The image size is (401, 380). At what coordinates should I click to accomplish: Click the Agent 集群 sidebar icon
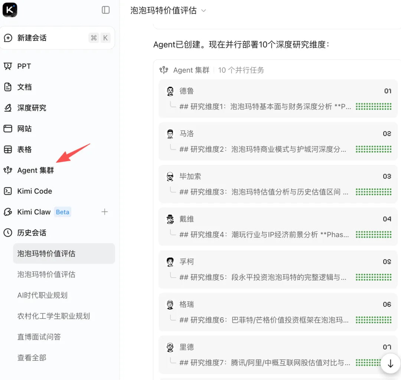[x=8, y=170]
